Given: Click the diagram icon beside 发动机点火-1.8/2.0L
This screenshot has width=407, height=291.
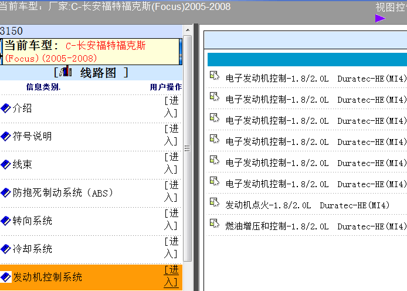Looking at the screenshot, I should click(x=215, y=202).
